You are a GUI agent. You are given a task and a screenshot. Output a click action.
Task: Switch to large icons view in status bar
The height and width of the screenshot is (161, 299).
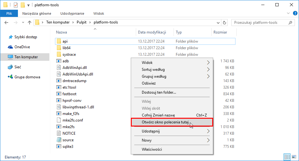tap(294, 157)
